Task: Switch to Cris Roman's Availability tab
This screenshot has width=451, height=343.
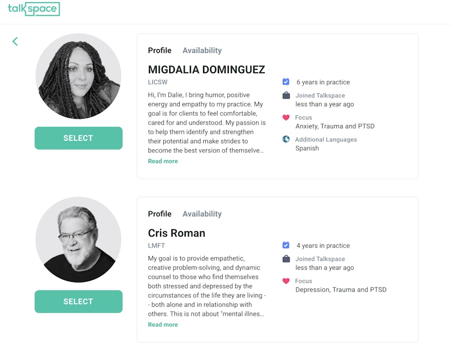Action: (x=202, y=214)
